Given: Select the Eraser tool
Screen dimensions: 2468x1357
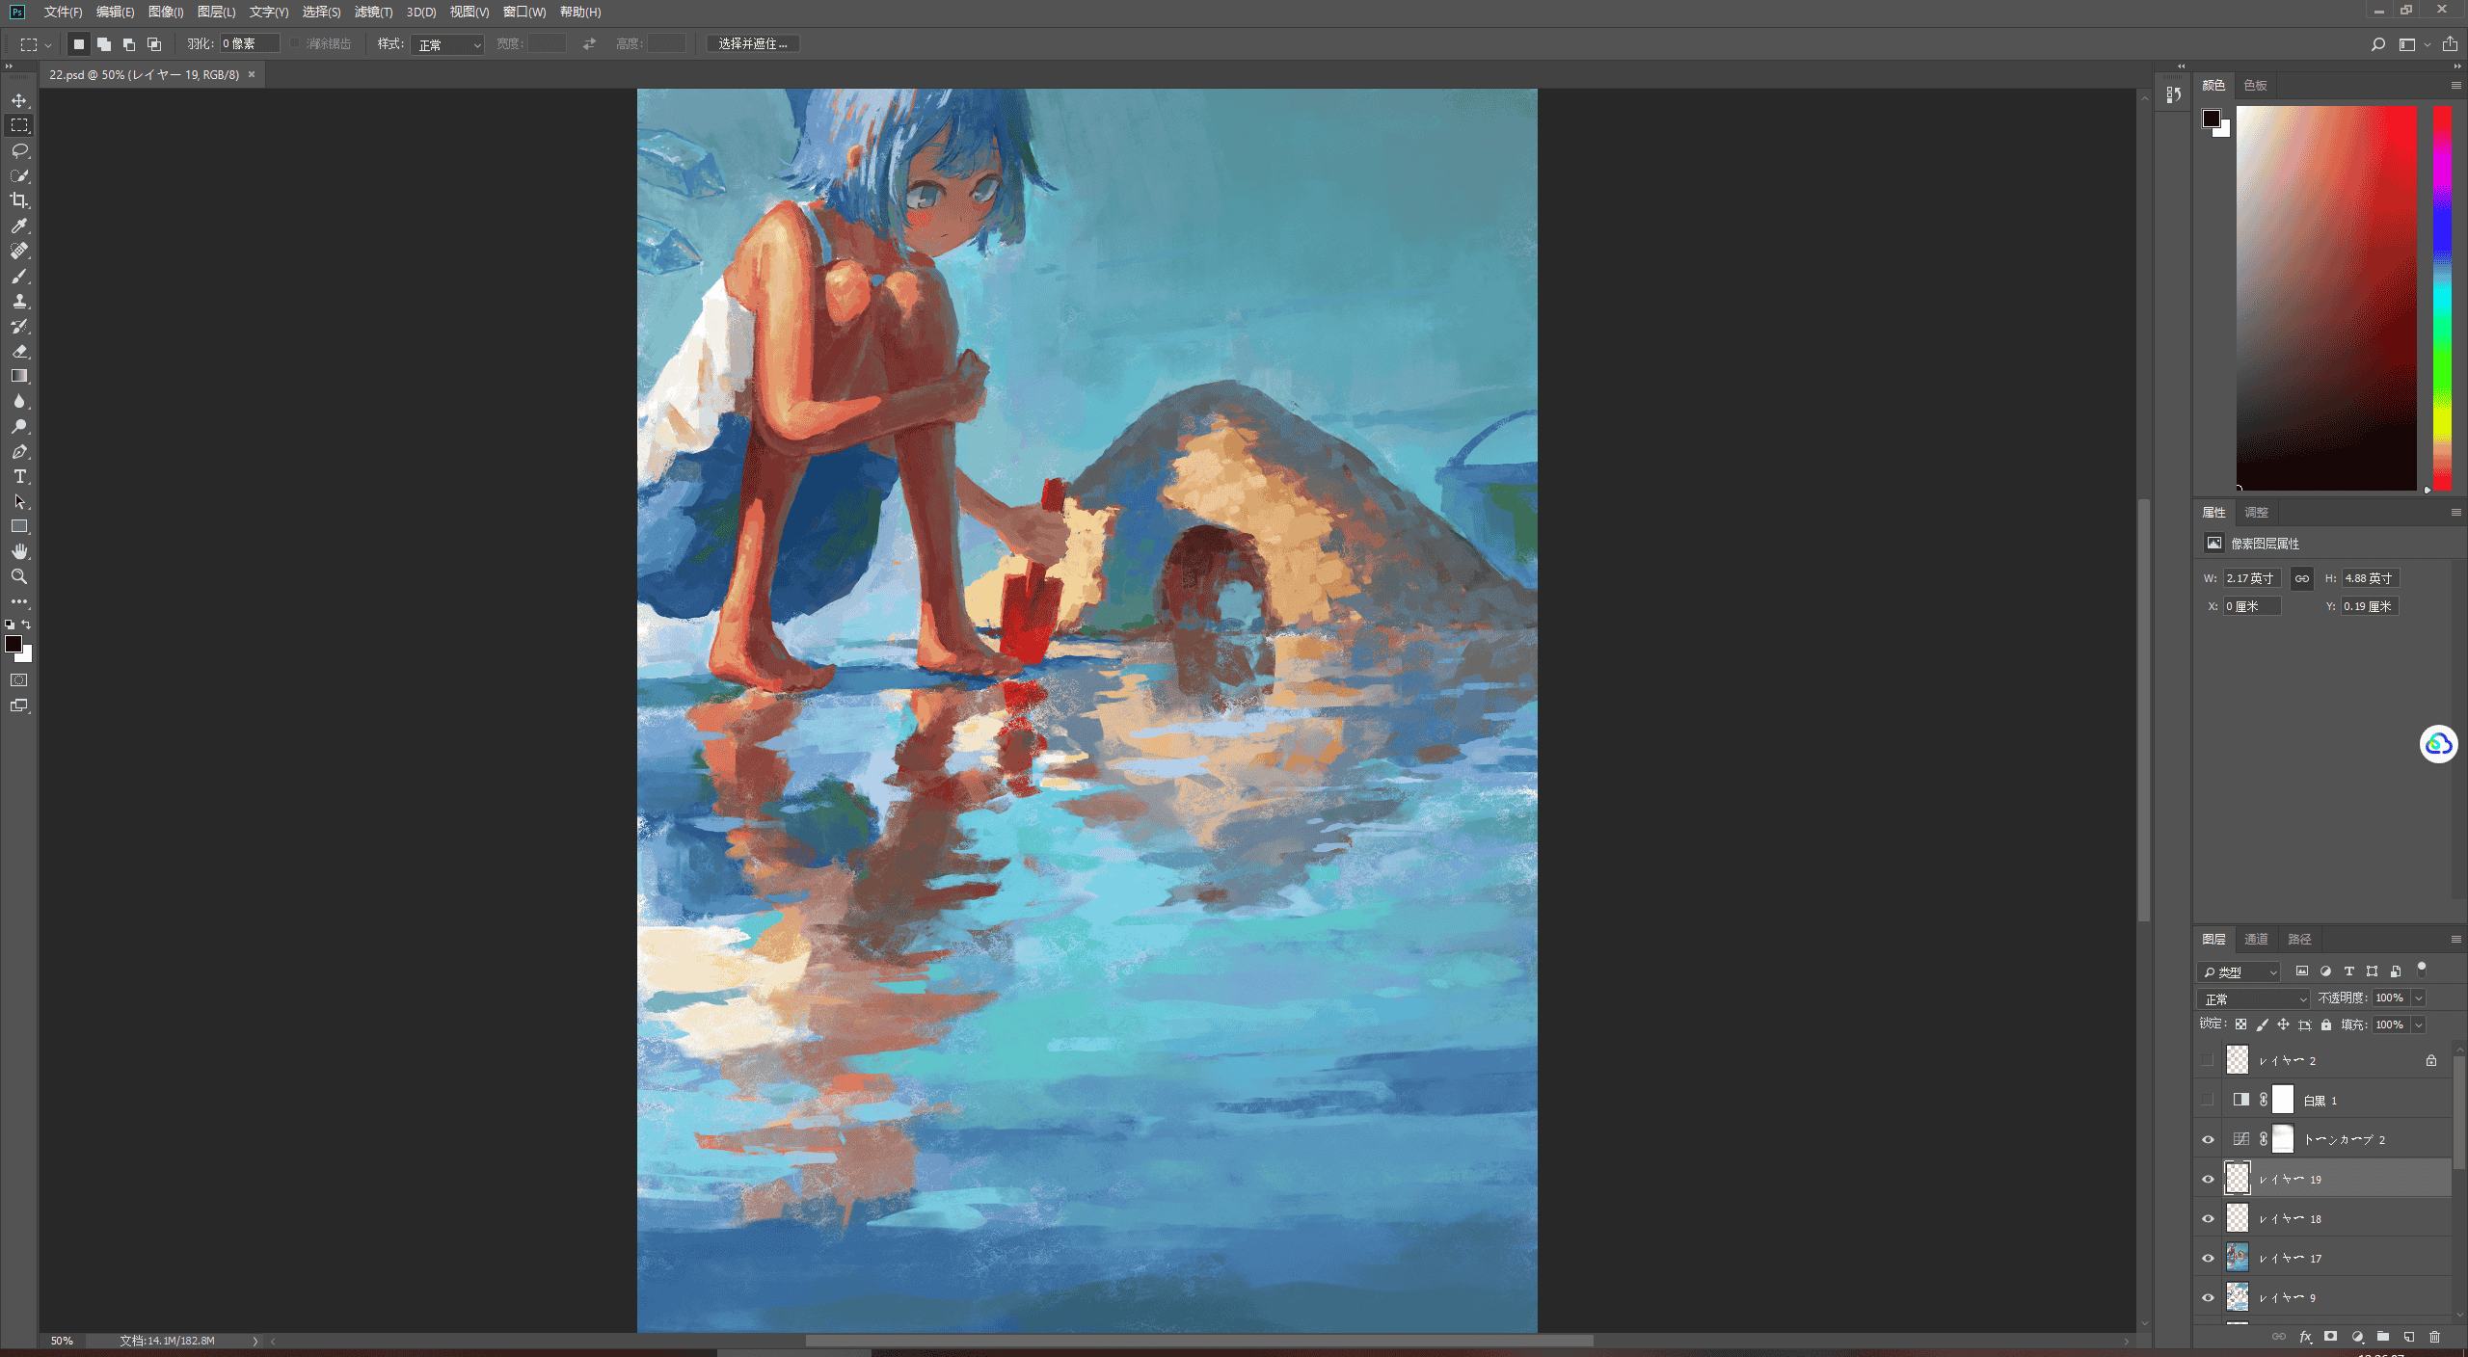Looking at the screenshot, I should (x=19, y=351).
